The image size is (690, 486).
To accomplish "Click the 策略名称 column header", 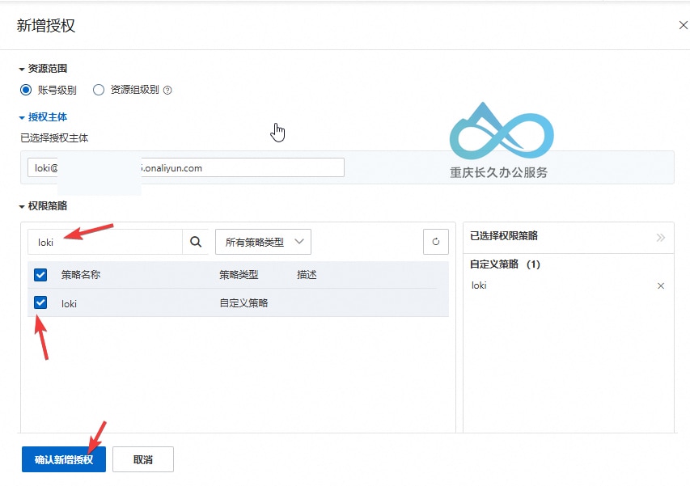I will click(81, 275).
